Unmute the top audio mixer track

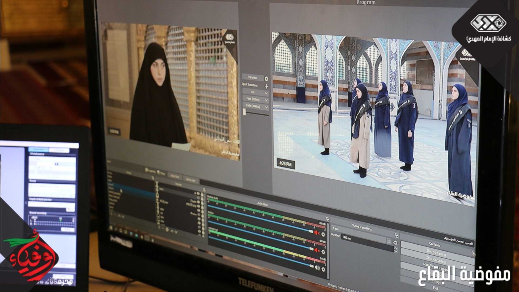pyautogui.click(x=317, y=233)
